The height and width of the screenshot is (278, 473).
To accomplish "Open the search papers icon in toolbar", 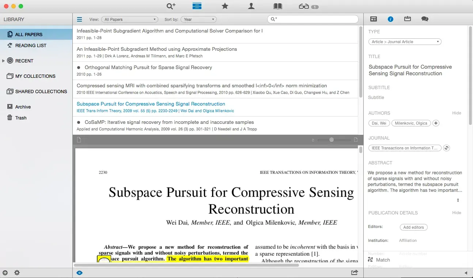I will click(x=171, y=6).
